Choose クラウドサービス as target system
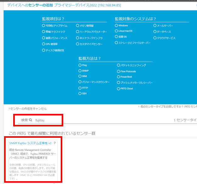Image resolution: width=197 pixels, height=184 pixels. tap(155, 38)
